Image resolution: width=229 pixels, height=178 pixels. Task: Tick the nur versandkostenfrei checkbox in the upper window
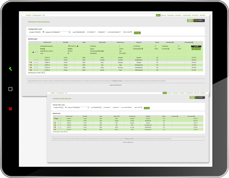120,32
